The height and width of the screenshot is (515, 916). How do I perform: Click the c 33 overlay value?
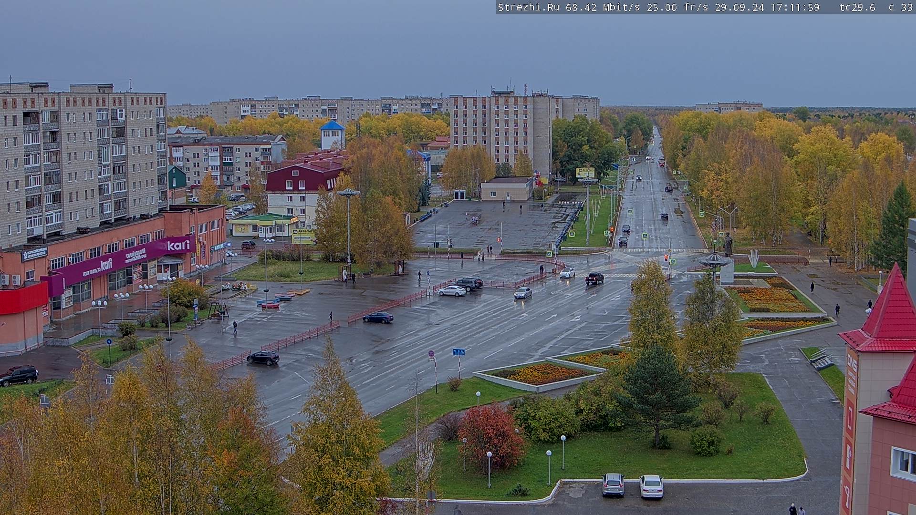(x=900, y=7)
